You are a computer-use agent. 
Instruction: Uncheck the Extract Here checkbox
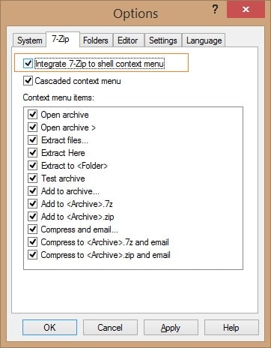click(x=32, y=152)
